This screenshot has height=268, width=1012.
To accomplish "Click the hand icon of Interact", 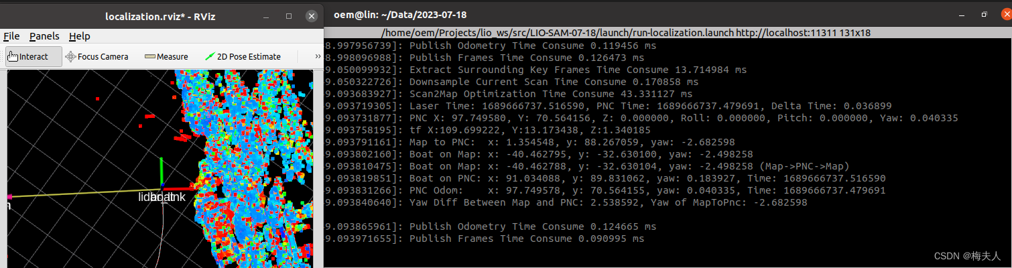I will [12, 57].
